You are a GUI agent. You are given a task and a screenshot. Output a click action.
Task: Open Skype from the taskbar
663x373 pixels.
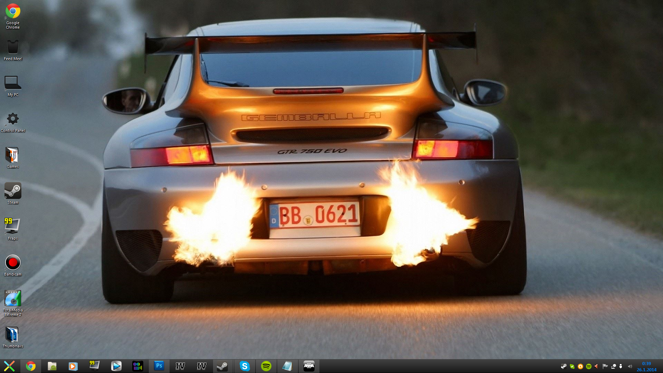[244, 366]
